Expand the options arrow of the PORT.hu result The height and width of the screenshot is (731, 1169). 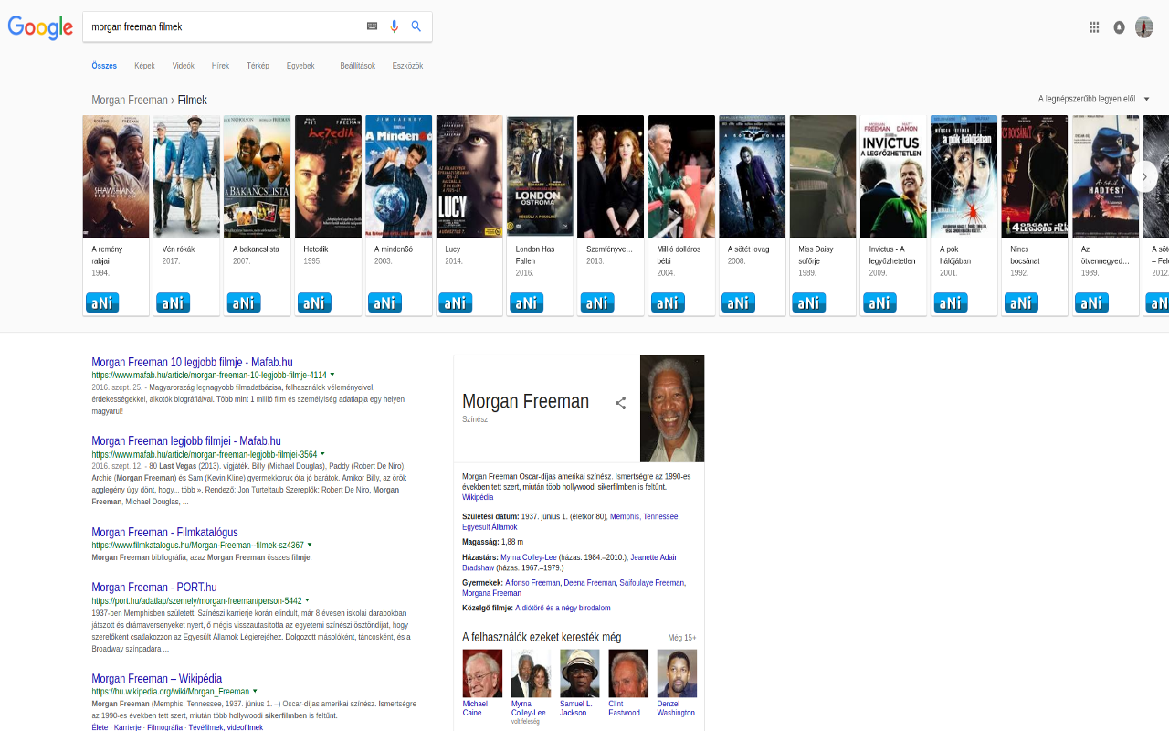308,600
